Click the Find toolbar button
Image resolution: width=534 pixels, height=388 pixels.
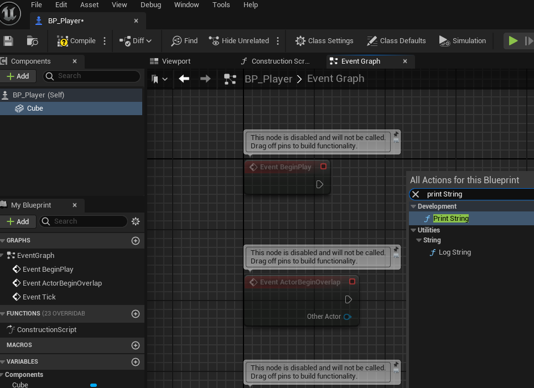(x=184, y=41)
